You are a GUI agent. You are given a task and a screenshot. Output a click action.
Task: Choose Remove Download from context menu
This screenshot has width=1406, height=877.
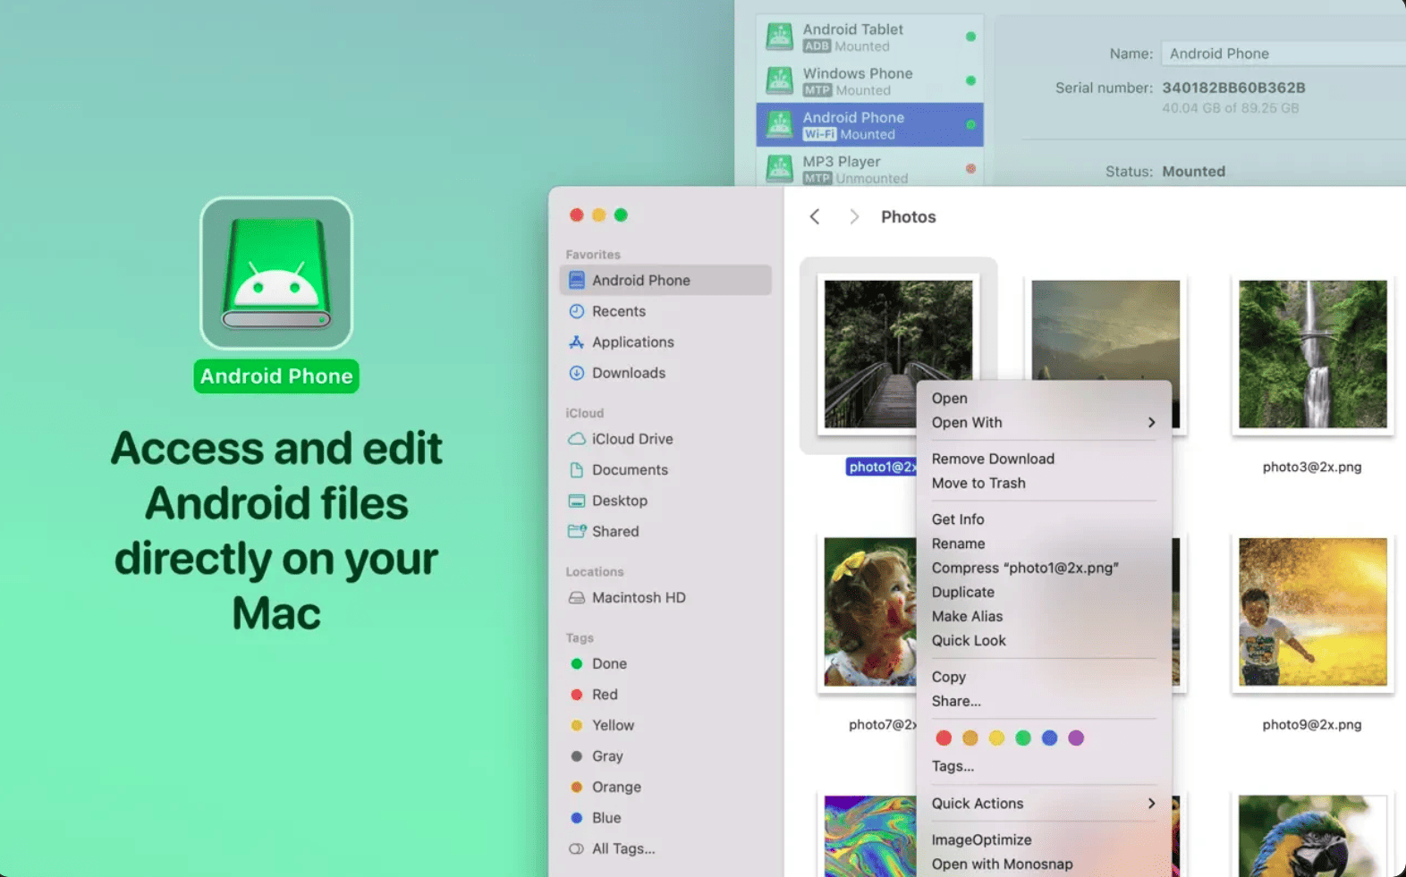pyautogui.click(x=993, y=459)
